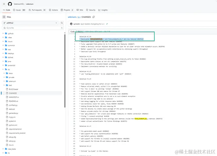217x156 pixels.
Task: Select the docs folder icon
Action: (x=7, y=73)
